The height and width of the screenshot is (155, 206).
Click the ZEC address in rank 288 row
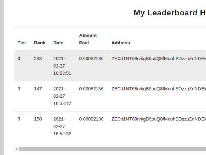pos(159,59)
